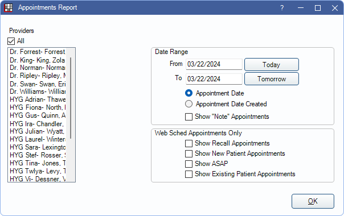The height and width of the screenshot is (216, 344).
Task: Uncheck the All providers checkbox
Action: tap(11, 41)
